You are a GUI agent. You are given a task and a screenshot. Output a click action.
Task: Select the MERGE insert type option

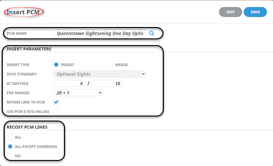(110, 64)
